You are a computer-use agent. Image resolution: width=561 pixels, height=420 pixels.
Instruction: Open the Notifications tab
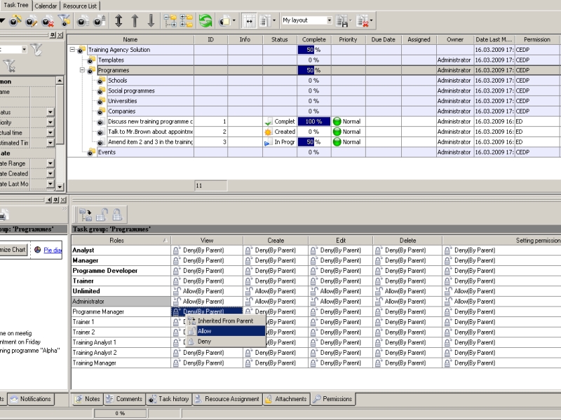coord(31,399)
